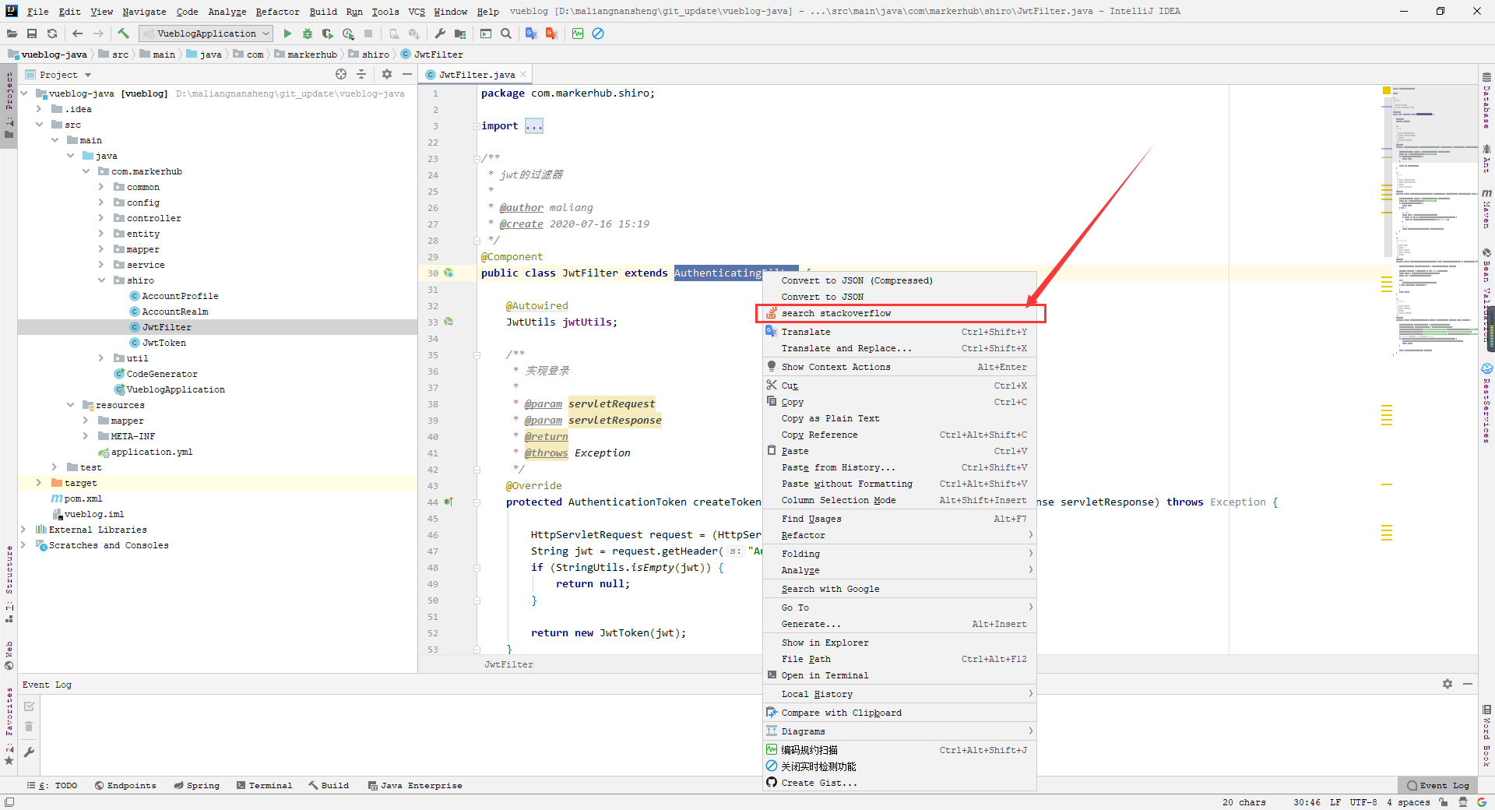Click Create Gist... in the context menu
1495x810 pixels.
[899, 783]
